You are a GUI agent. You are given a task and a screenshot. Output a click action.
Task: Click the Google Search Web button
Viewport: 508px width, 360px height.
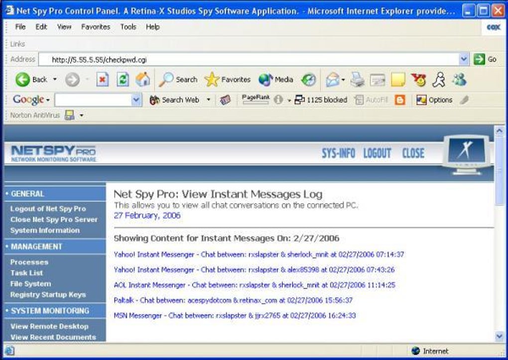[174, 100]
